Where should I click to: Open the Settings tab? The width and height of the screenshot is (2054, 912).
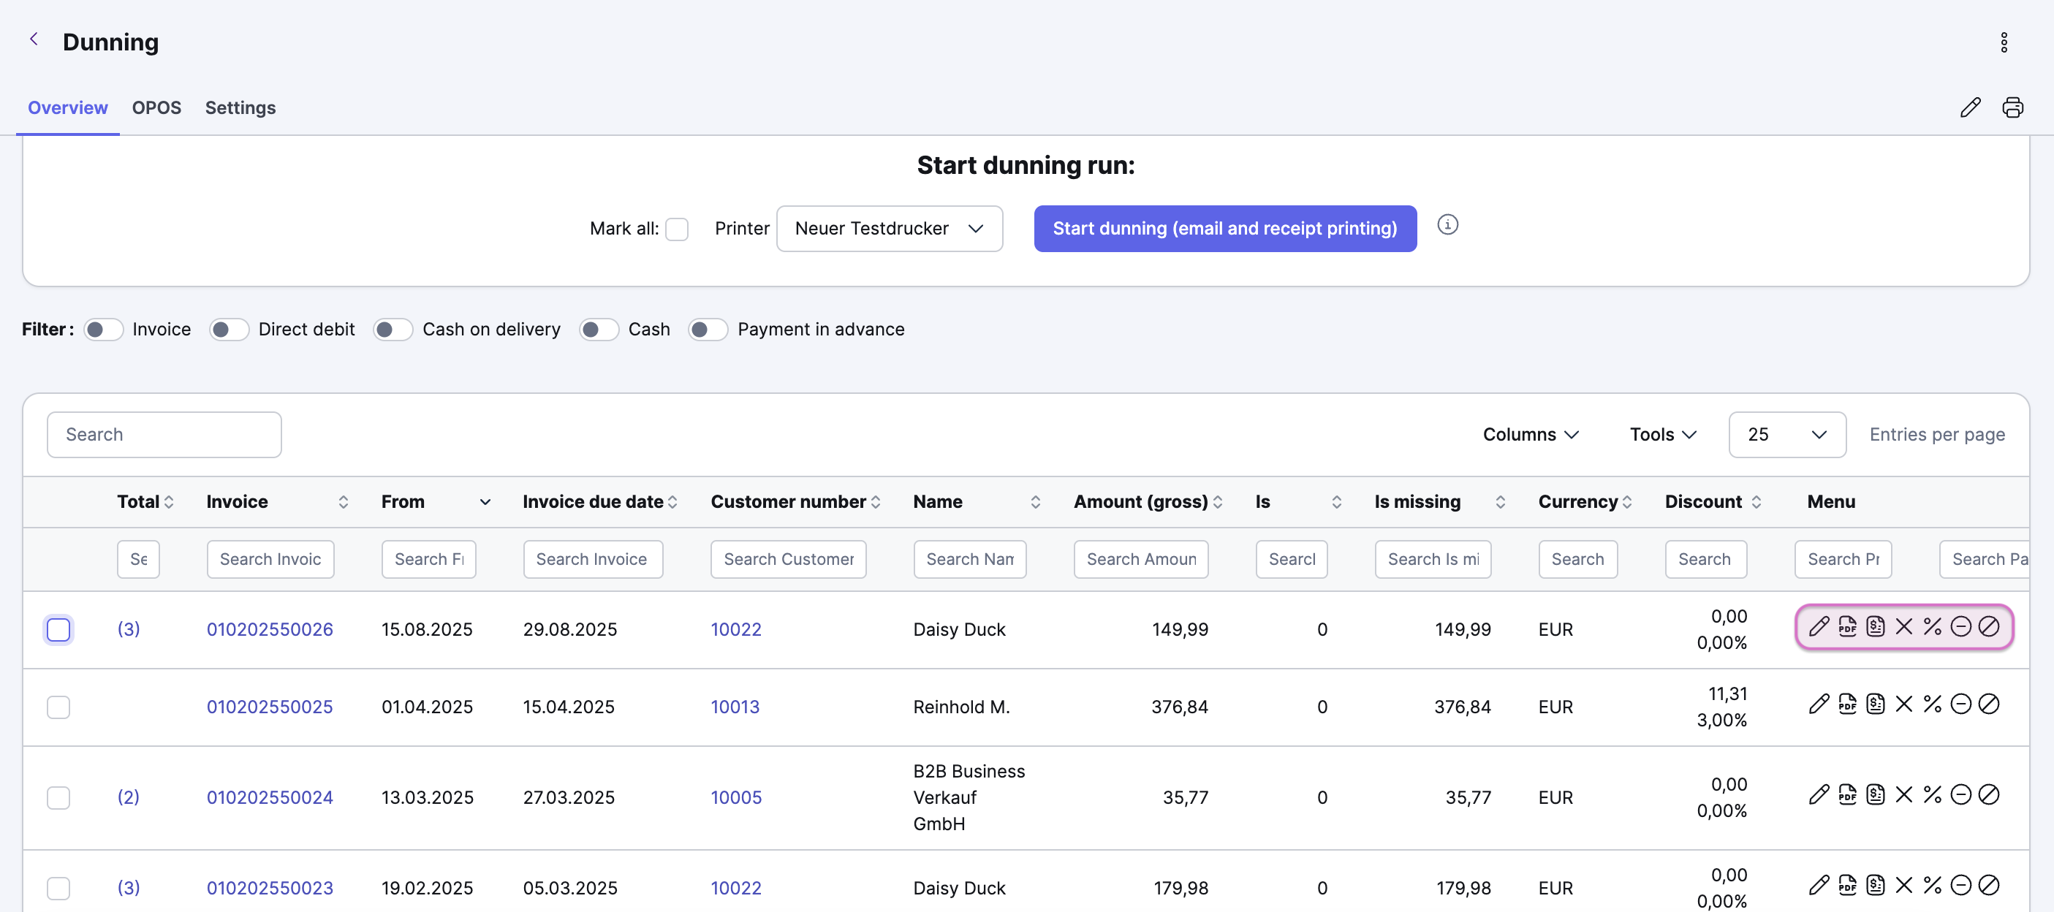click(x=240, y=107)
